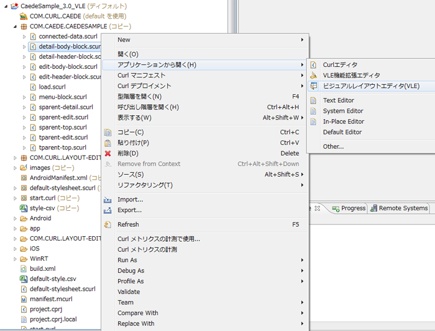This screenshot has height=331, width=435.
Task: Open the New submenu
Action: click(x=124, y=40)
